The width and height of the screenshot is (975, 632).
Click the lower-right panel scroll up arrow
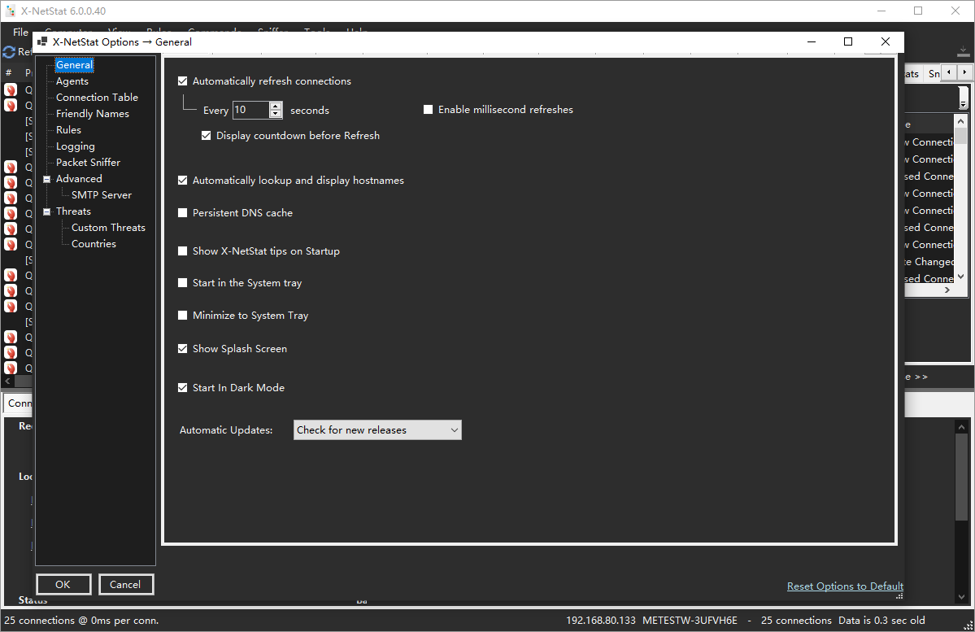(961, 427)
